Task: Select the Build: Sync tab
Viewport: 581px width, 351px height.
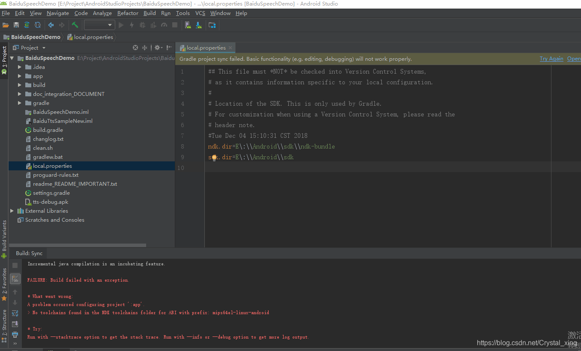Action: click(x=29, y=253)
